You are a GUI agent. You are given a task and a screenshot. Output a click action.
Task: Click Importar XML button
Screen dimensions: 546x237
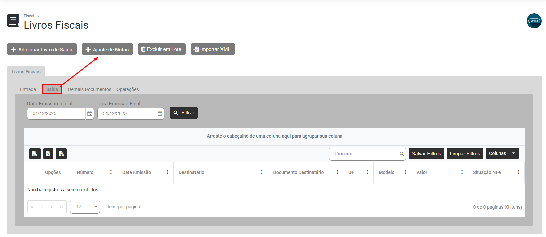[x=213, y=49]
